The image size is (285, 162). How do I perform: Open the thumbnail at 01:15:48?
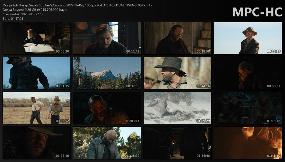coord(248,108)
